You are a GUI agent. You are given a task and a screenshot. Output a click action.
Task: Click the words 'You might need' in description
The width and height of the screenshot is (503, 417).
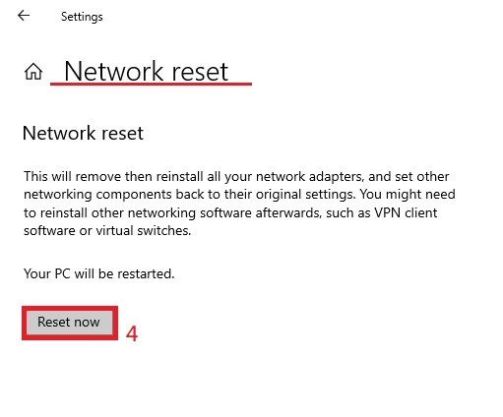click(x=408, y=195)
